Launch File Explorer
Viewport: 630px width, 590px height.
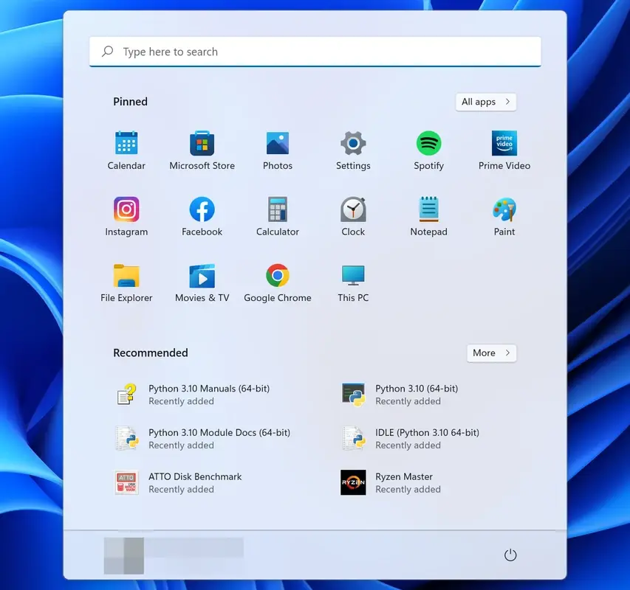126,277
